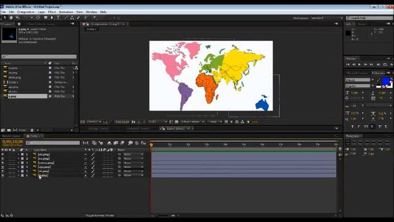Screen dimensions: 394x222
Task: Select the Eraser tool
Action: tap(78, 18)
